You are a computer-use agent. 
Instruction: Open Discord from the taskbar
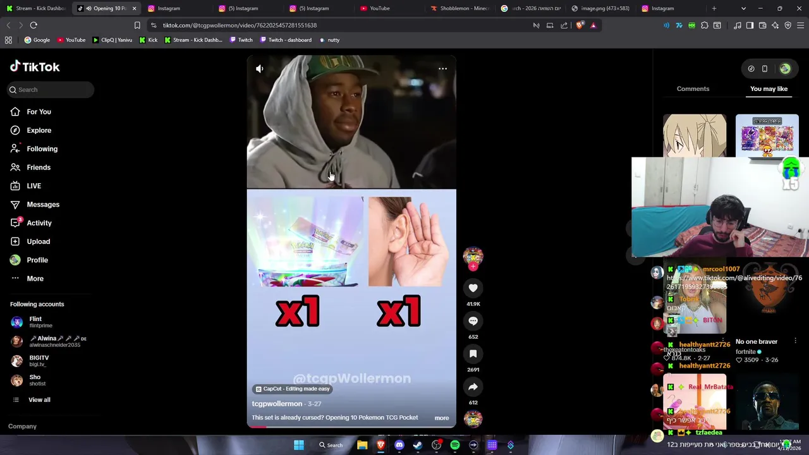(399, 445)
